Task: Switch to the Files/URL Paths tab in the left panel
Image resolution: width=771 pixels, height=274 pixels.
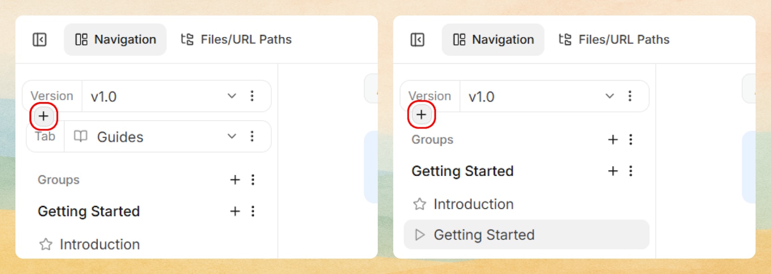Action: [x=236, y=40]
